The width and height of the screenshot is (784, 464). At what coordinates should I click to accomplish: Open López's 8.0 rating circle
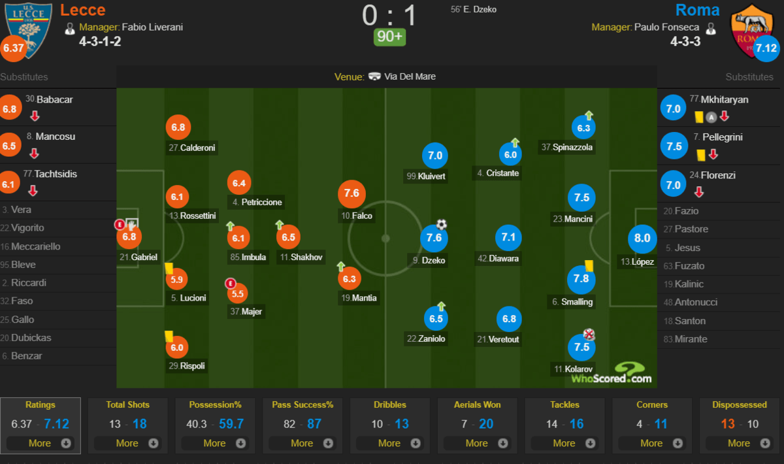642,239
